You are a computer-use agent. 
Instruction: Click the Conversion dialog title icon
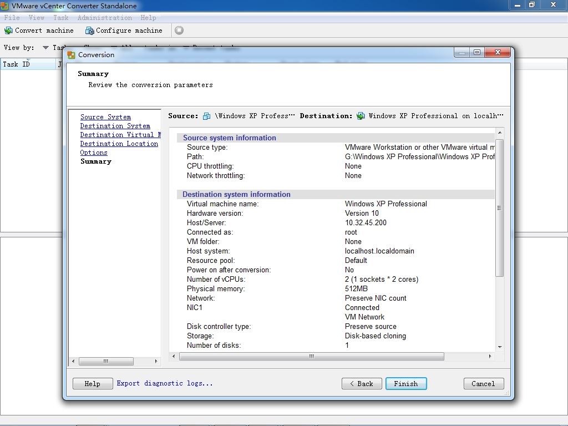[72, 55]
